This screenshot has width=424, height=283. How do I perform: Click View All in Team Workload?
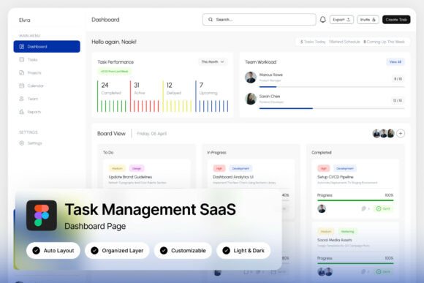pos(395,62)
